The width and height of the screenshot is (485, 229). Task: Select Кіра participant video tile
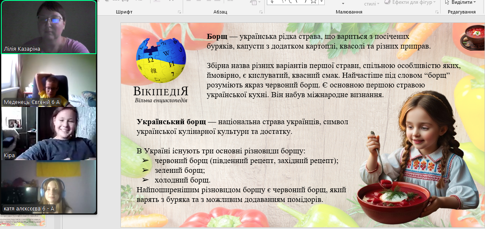pyautogui.click(x=49, y=133)
